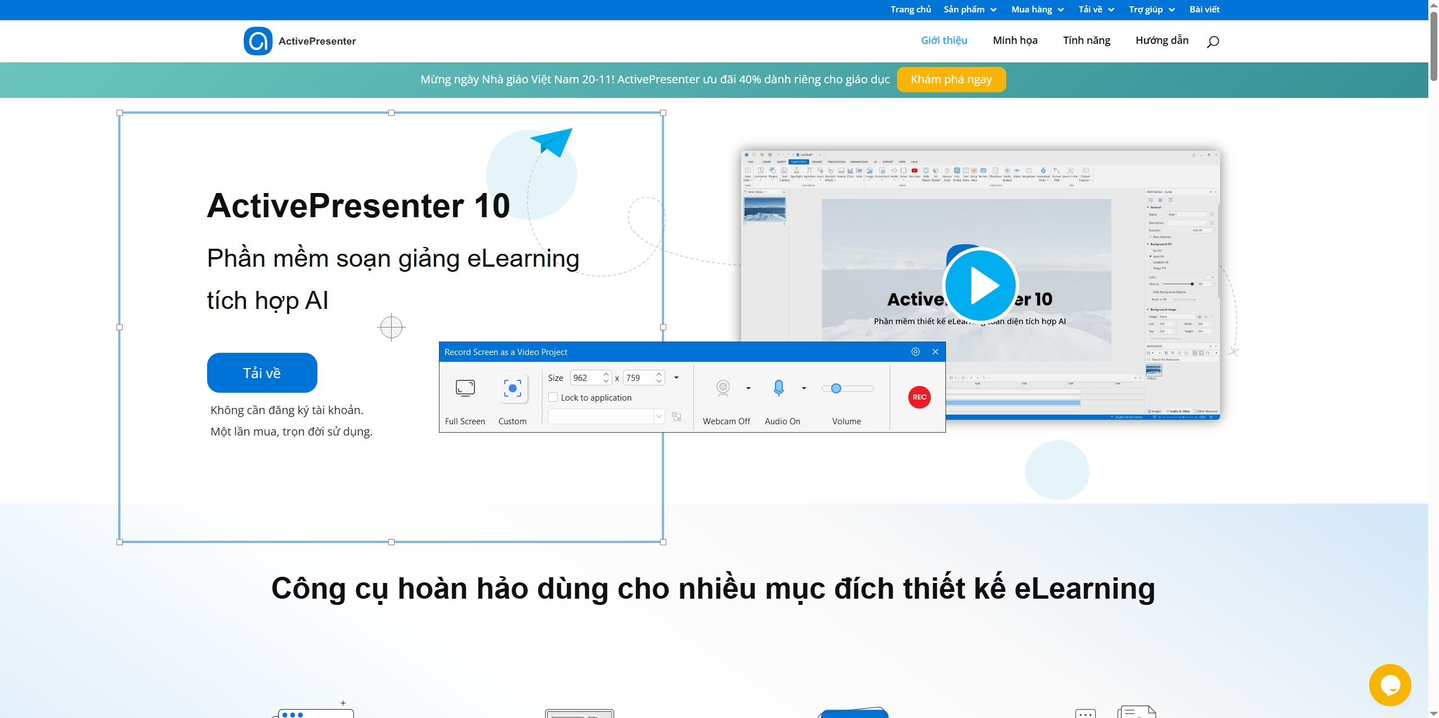The width and height of the screenshot is (1439, 718).
Task: Open the orange chat bubble widget
Action: (x=1389, y=685)
